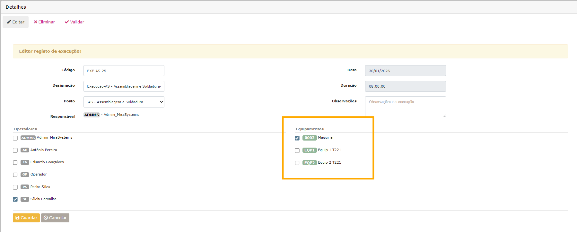Screen dimensions: 577x232
Task: Click the Validar checkmark button
Action: [x=74, y=22]
